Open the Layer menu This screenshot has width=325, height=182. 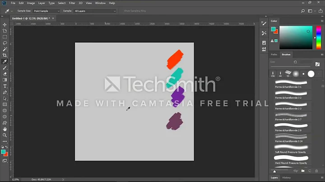(42, 3)
